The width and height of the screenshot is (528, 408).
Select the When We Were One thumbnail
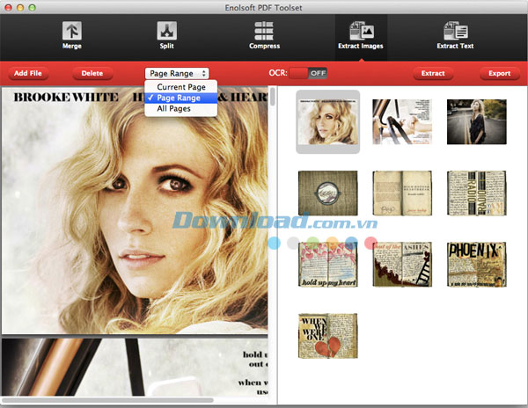click(327, 336)
